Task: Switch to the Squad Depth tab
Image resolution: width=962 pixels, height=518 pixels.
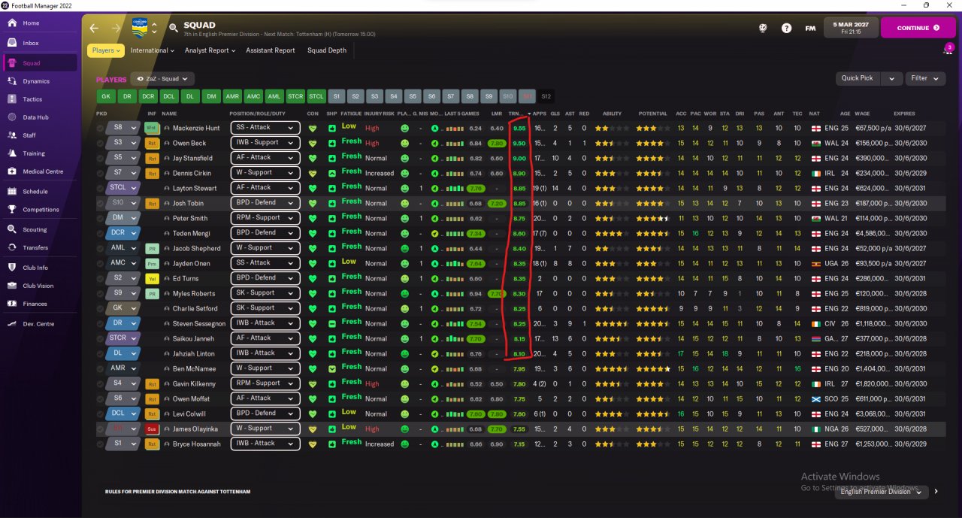Action: coord(327,50)
